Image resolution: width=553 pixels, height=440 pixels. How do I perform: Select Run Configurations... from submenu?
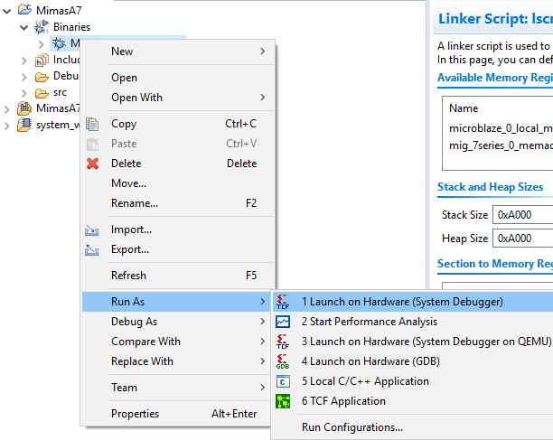(x=351, y=427)
